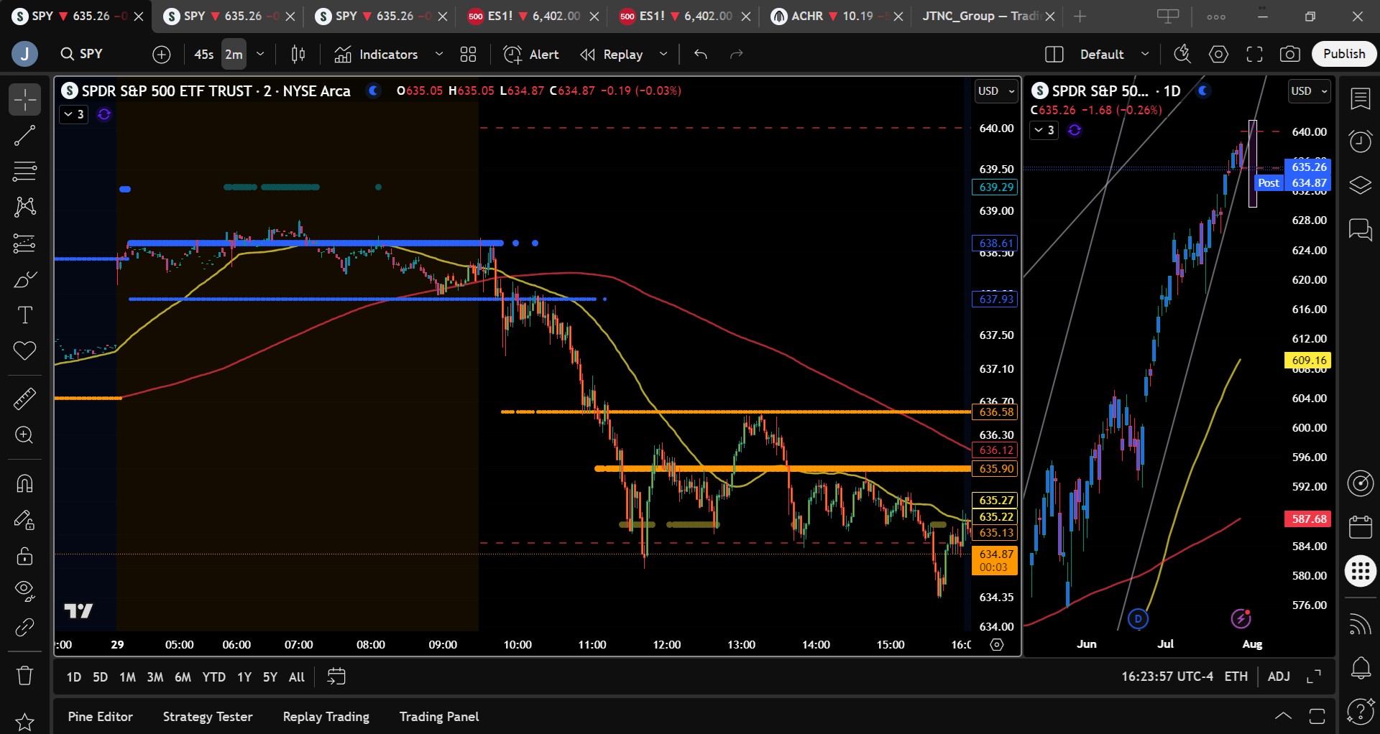Viewport: 1380px width, 734px height.
Task: Select the crosshair cursor tool
Action: 24,99
